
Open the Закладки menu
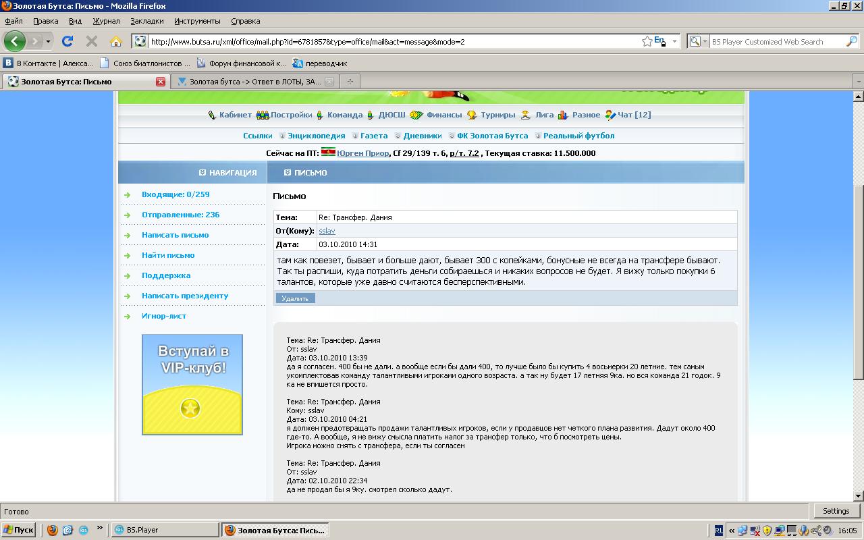pos(146,21)
